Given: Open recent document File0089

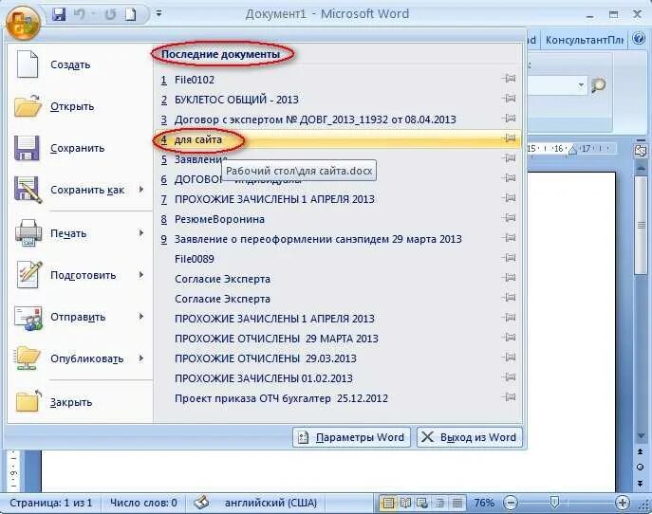Looking at the screenshot, I should (x=338, y=259).
